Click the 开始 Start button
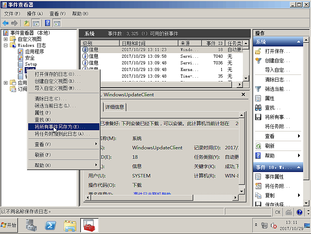The width and height of the screenshot is (311, 234). pyautogui.click(x=9, y=225)
